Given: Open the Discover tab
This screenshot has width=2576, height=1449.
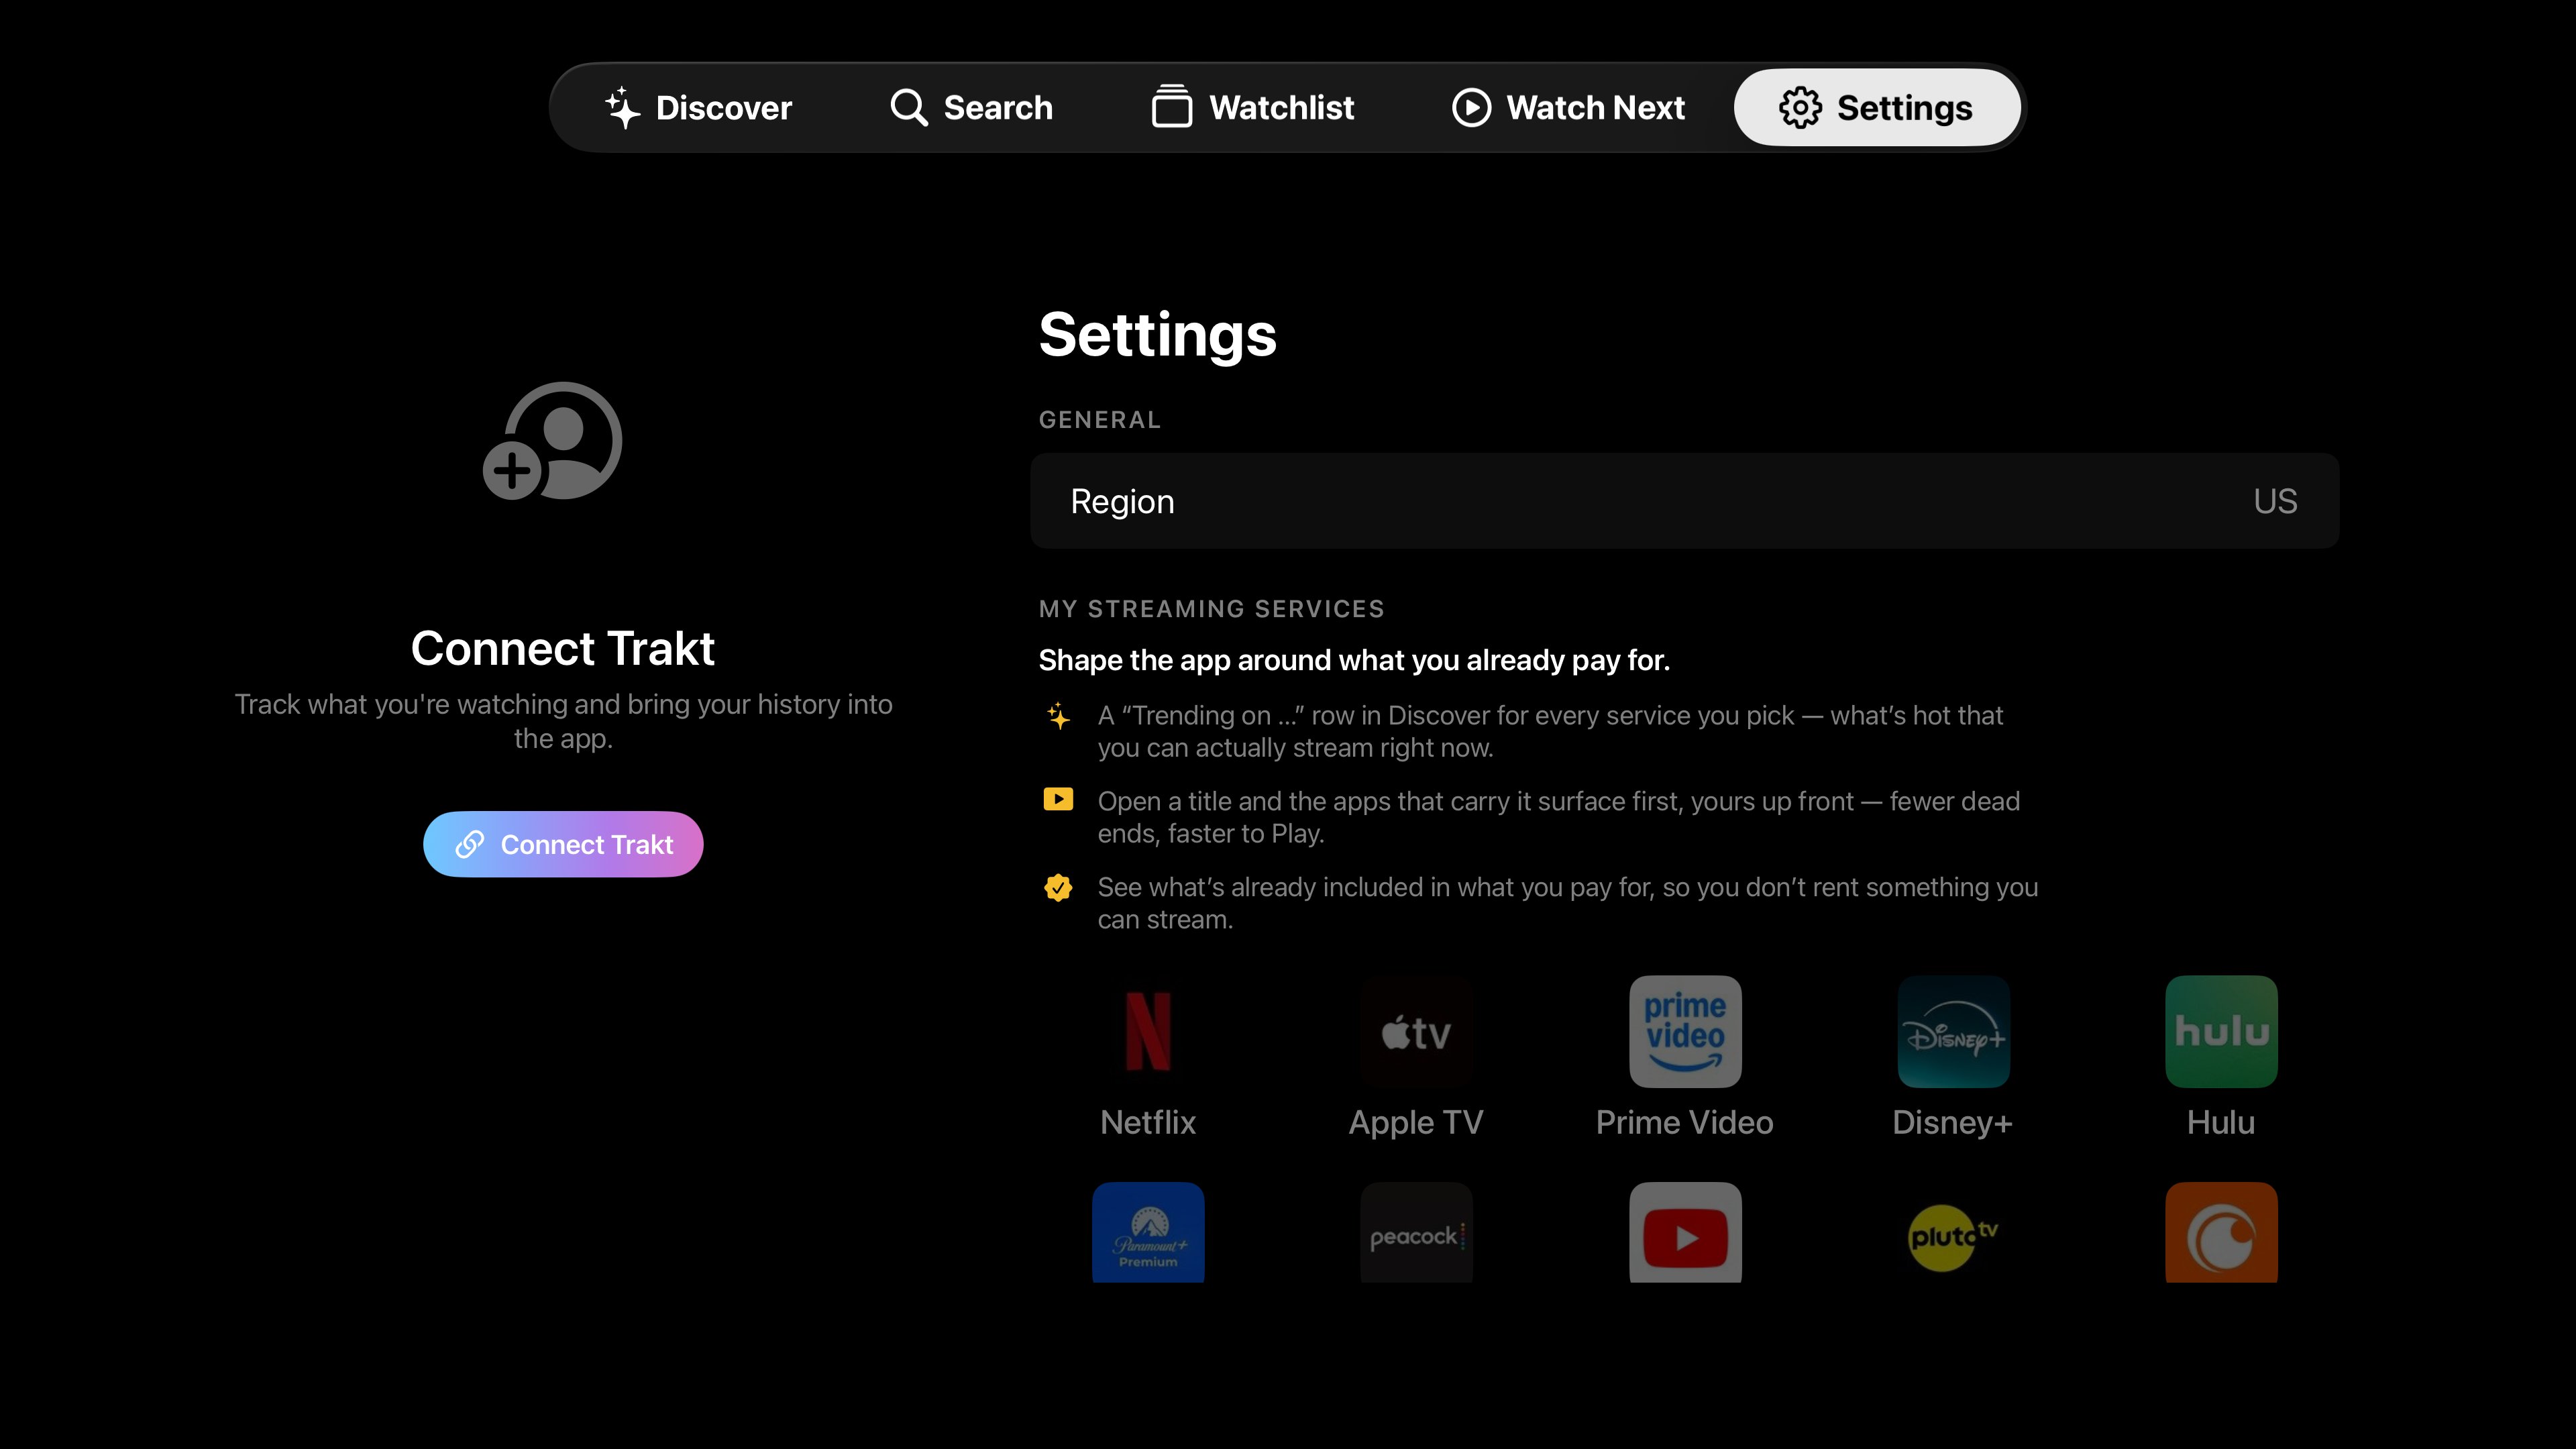Looking at the screenshot, I should tap(699, 107).
